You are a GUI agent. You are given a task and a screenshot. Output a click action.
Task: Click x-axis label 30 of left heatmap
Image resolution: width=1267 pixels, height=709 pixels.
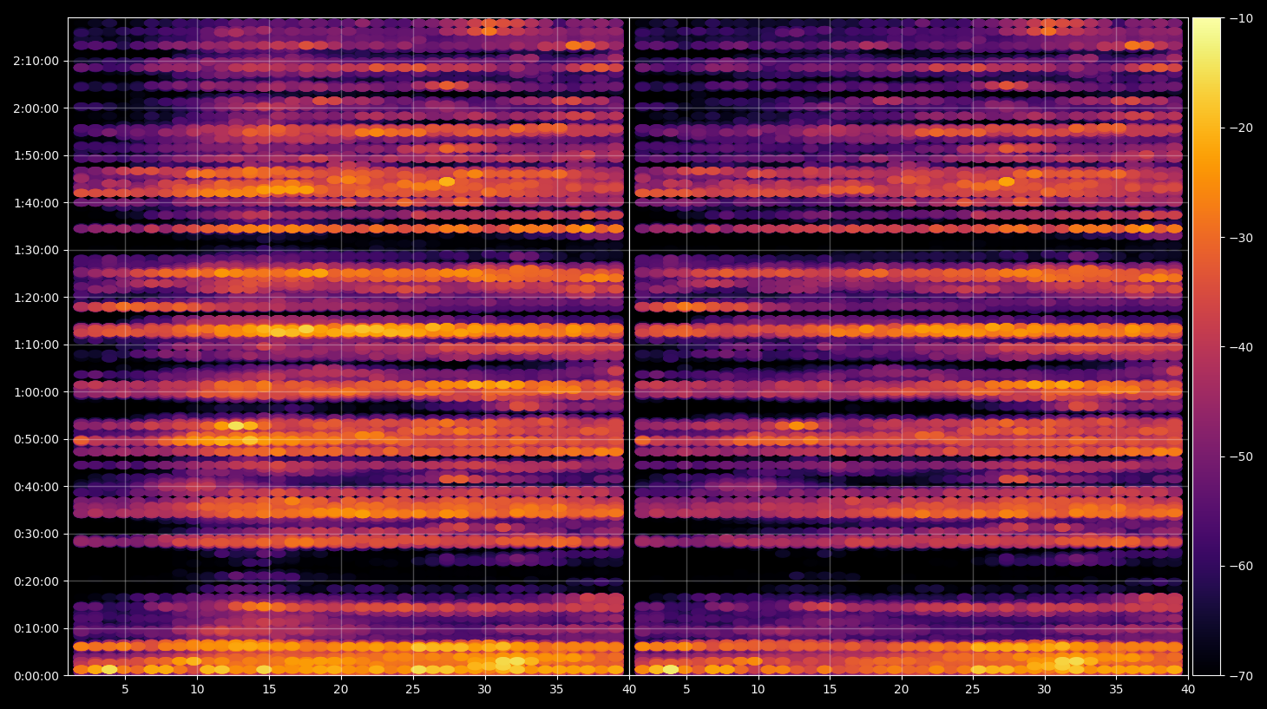pos(484,690)
